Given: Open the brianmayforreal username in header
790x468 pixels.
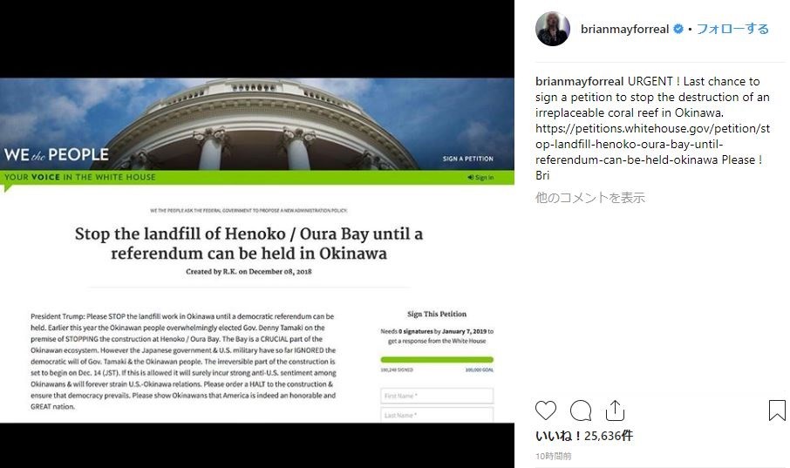Looking at the screenshot, I should coord(624,30).
